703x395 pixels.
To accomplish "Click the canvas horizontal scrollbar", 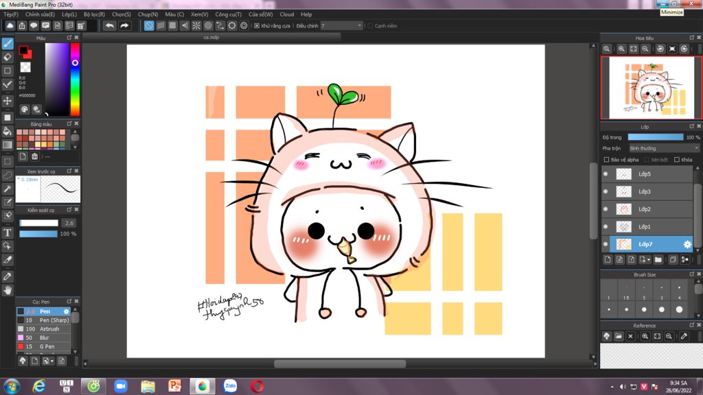I will [340, 363].
